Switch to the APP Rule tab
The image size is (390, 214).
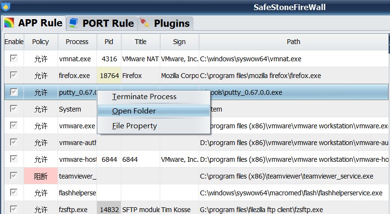click(x=34, y=23)
